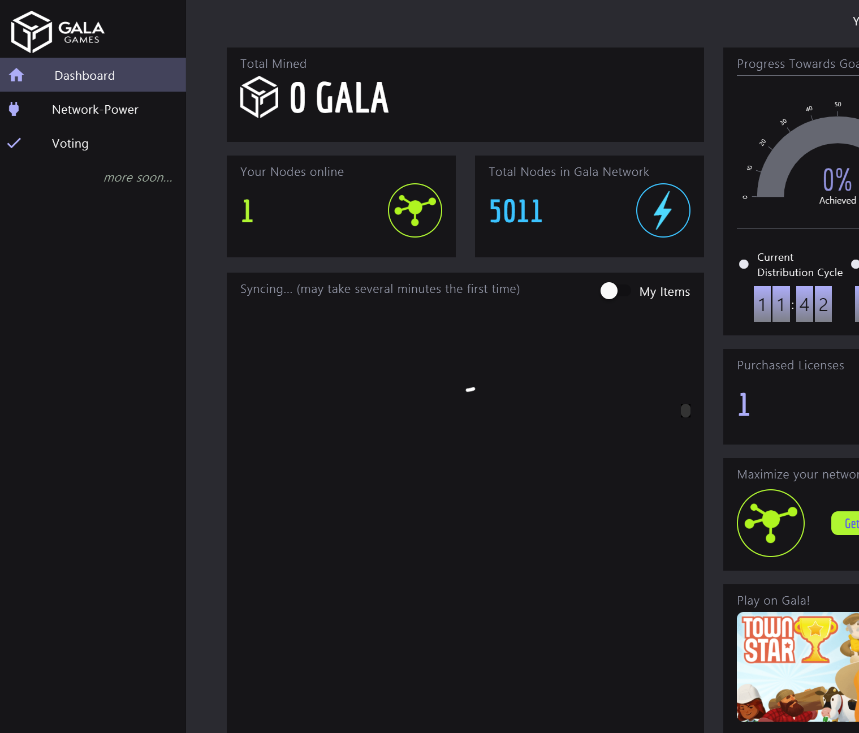Click the 'Your Nodes online' heading
The image size is (859, 733).
(292, 172)
